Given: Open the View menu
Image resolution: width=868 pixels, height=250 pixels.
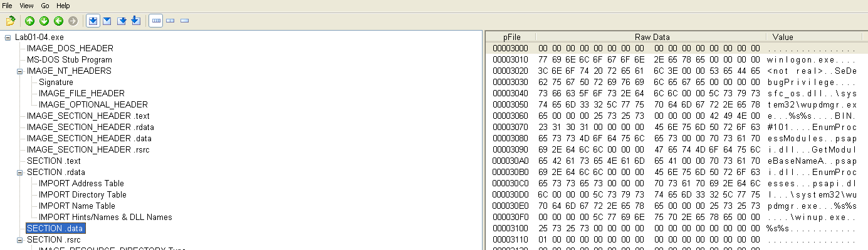Looking at the screenshot, I should point(26,5).
